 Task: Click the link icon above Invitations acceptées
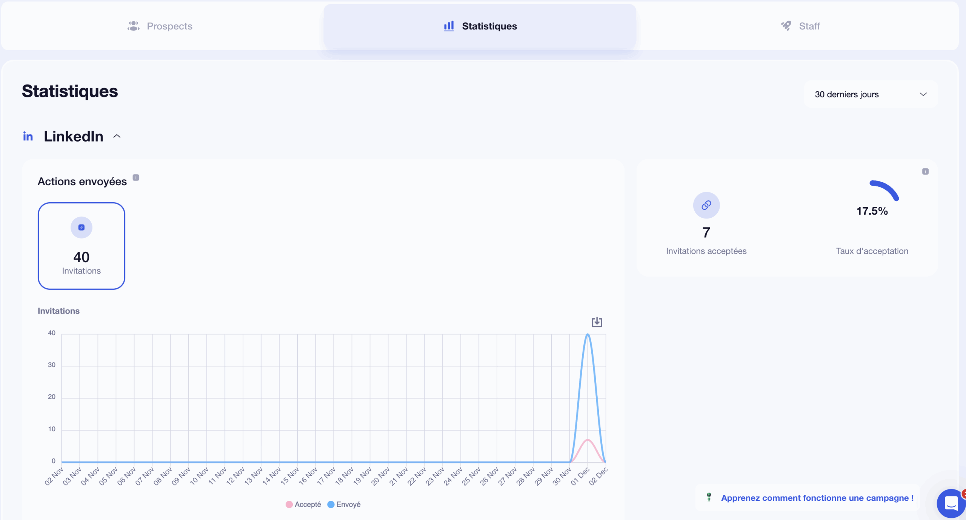tap(706, 205)
